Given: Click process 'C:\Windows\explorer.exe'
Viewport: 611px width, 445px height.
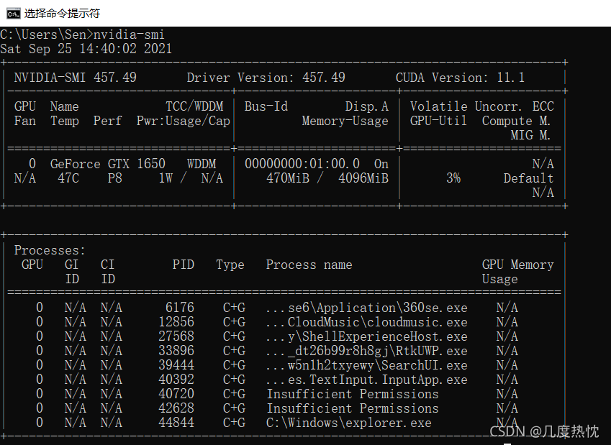Looking at the screenshot, I should [x=349, y=423].
